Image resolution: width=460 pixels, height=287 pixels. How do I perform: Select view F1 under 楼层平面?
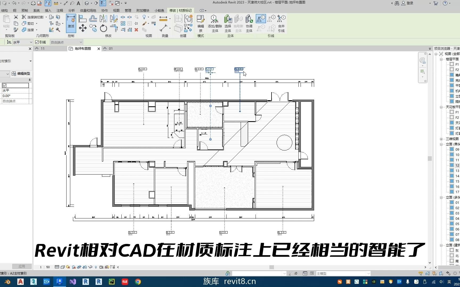tap(457, 64)
